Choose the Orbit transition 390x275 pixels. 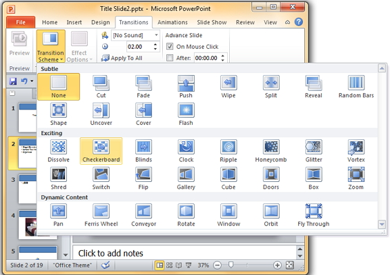271,215
